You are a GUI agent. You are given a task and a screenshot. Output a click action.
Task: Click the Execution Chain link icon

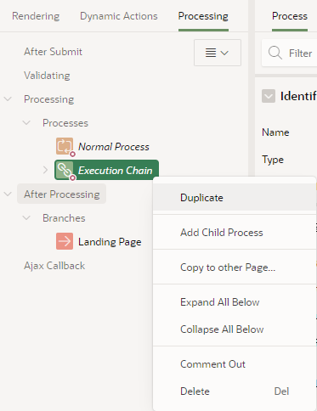pos(65,170)
